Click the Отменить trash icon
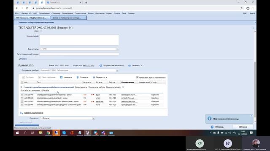 click(x=78, y=77)
